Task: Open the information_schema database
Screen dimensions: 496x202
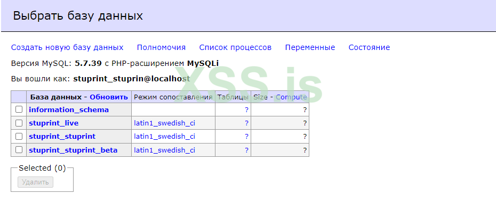Action: click(x=69, y=110)
